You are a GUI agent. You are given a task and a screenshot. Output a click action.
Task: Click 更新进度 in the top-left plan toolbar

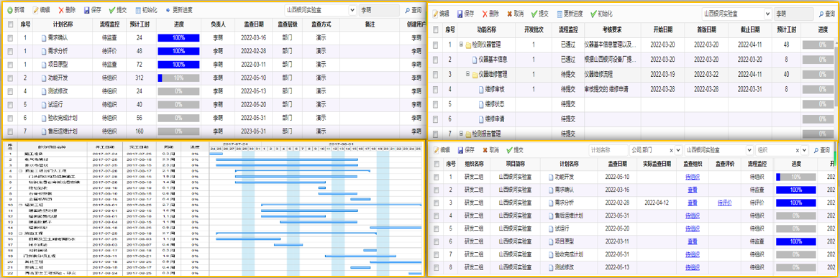point(178,10)
